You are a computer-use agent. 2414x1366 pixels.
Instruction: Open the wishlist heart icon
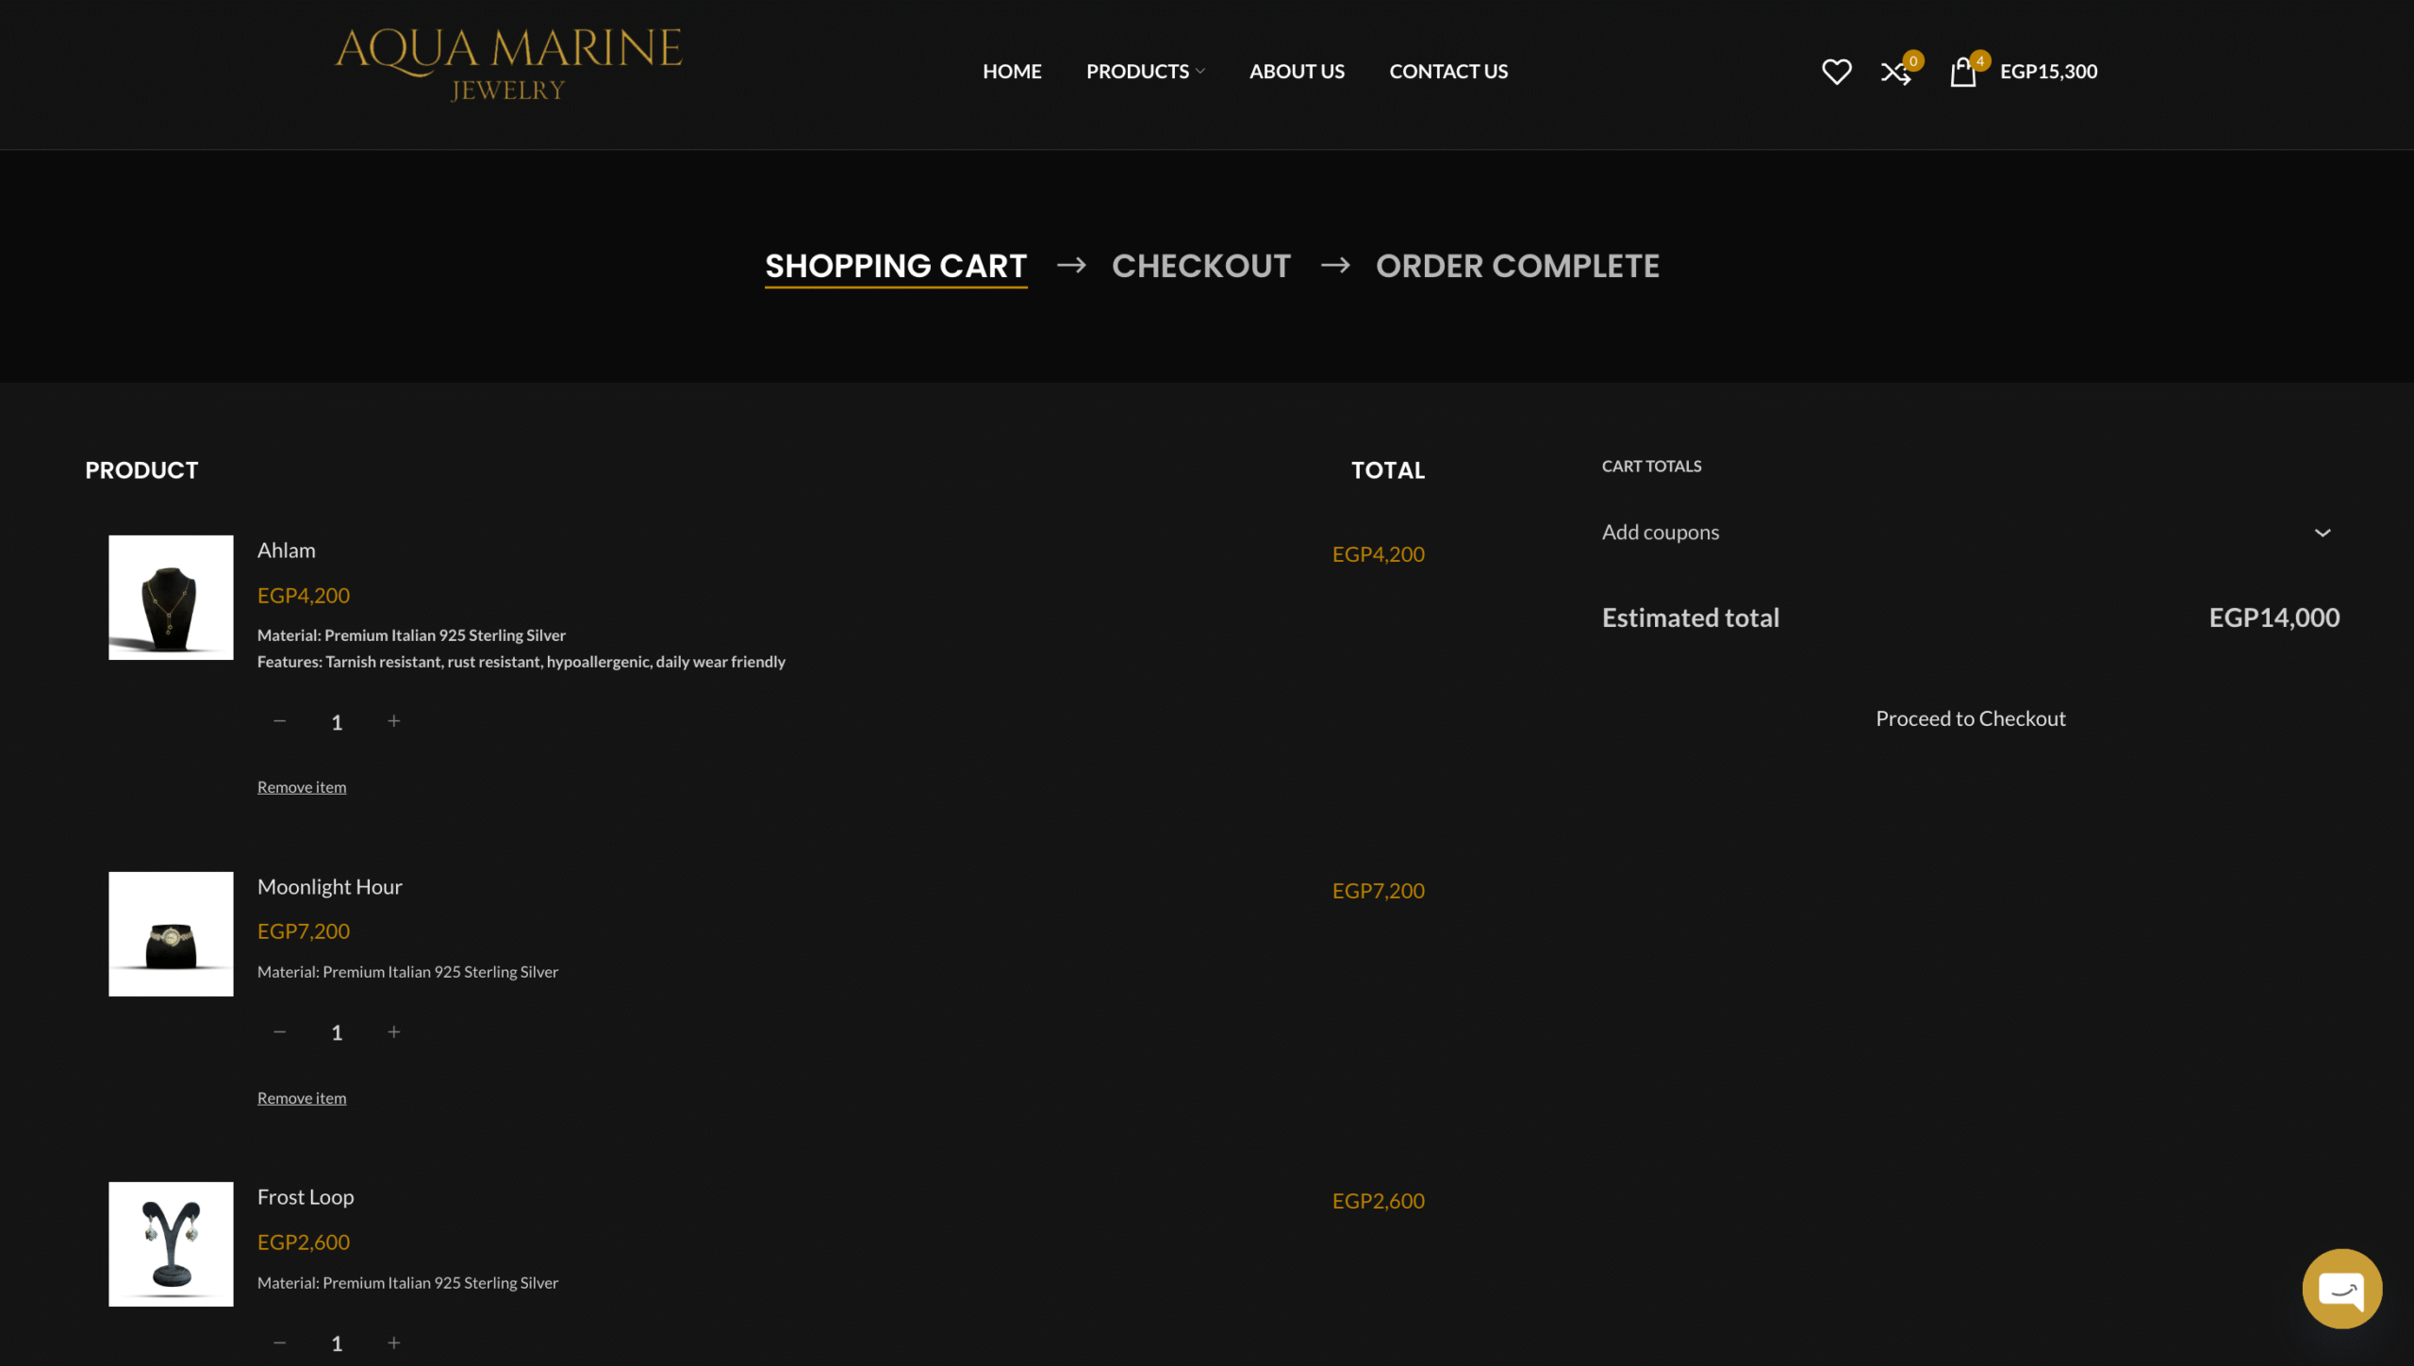point(1836,72)
